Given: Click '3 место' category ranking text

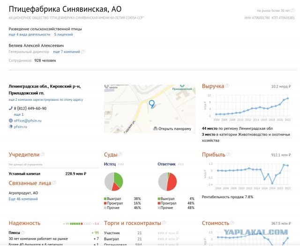Looking at the screenshot, I should tap(209, 134).
